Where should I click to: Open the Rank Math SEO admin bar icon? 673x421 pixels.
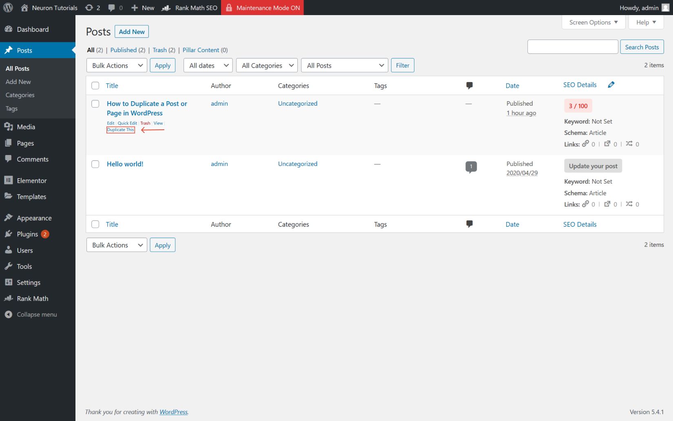(166, 7)
